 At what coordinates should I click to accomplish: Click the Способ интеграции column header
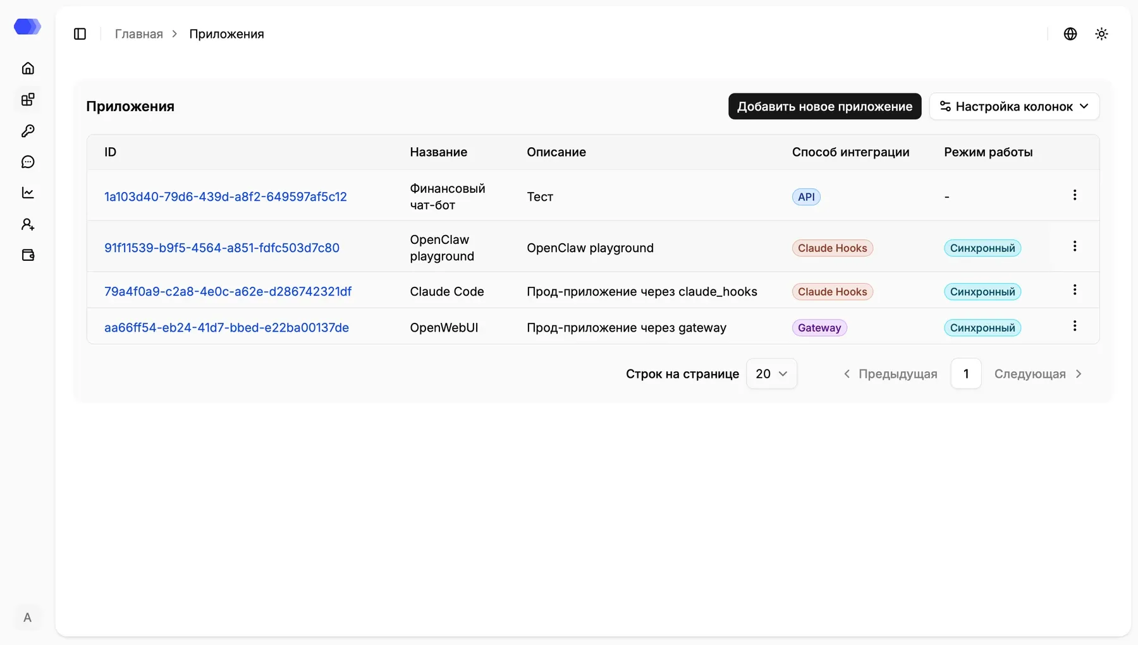pos(850,152)
